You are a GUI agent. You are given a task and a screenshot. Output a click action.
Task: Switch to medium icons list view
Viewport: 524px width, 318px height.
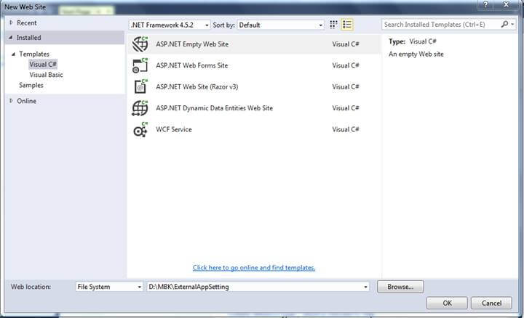[347, 25]
